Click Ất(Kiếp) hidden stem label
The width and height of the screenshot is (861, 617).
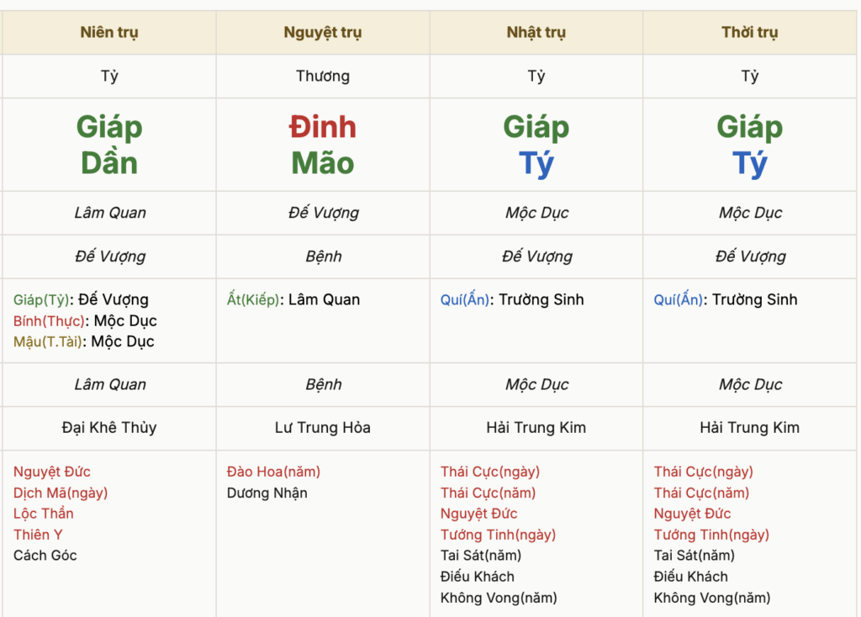point(253,300)
